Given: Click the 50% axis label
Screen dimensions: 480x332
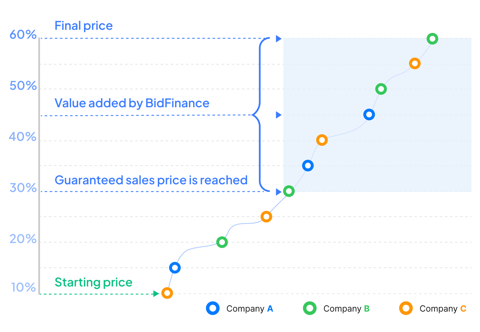Looking at the screenshot, I should 23,86.
